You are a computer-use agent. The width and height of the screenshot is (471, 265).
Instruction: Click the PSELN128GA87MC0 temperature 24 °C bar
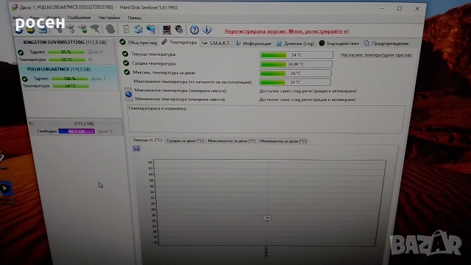71,86
